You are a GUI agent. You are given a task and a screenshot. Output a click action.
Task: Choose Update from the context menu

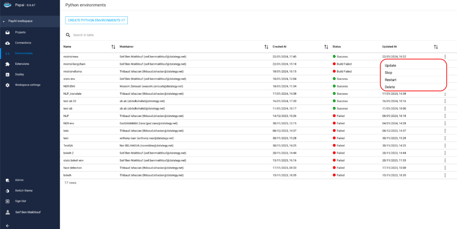pyautogui.click(x=391, y=66)
